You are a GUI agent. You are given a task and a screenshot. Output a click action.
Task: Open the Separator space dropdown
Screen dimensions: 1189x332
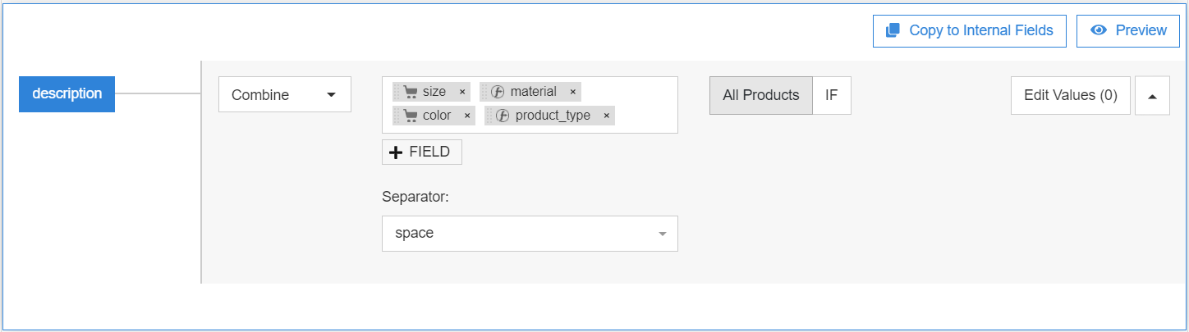(530, 234)
